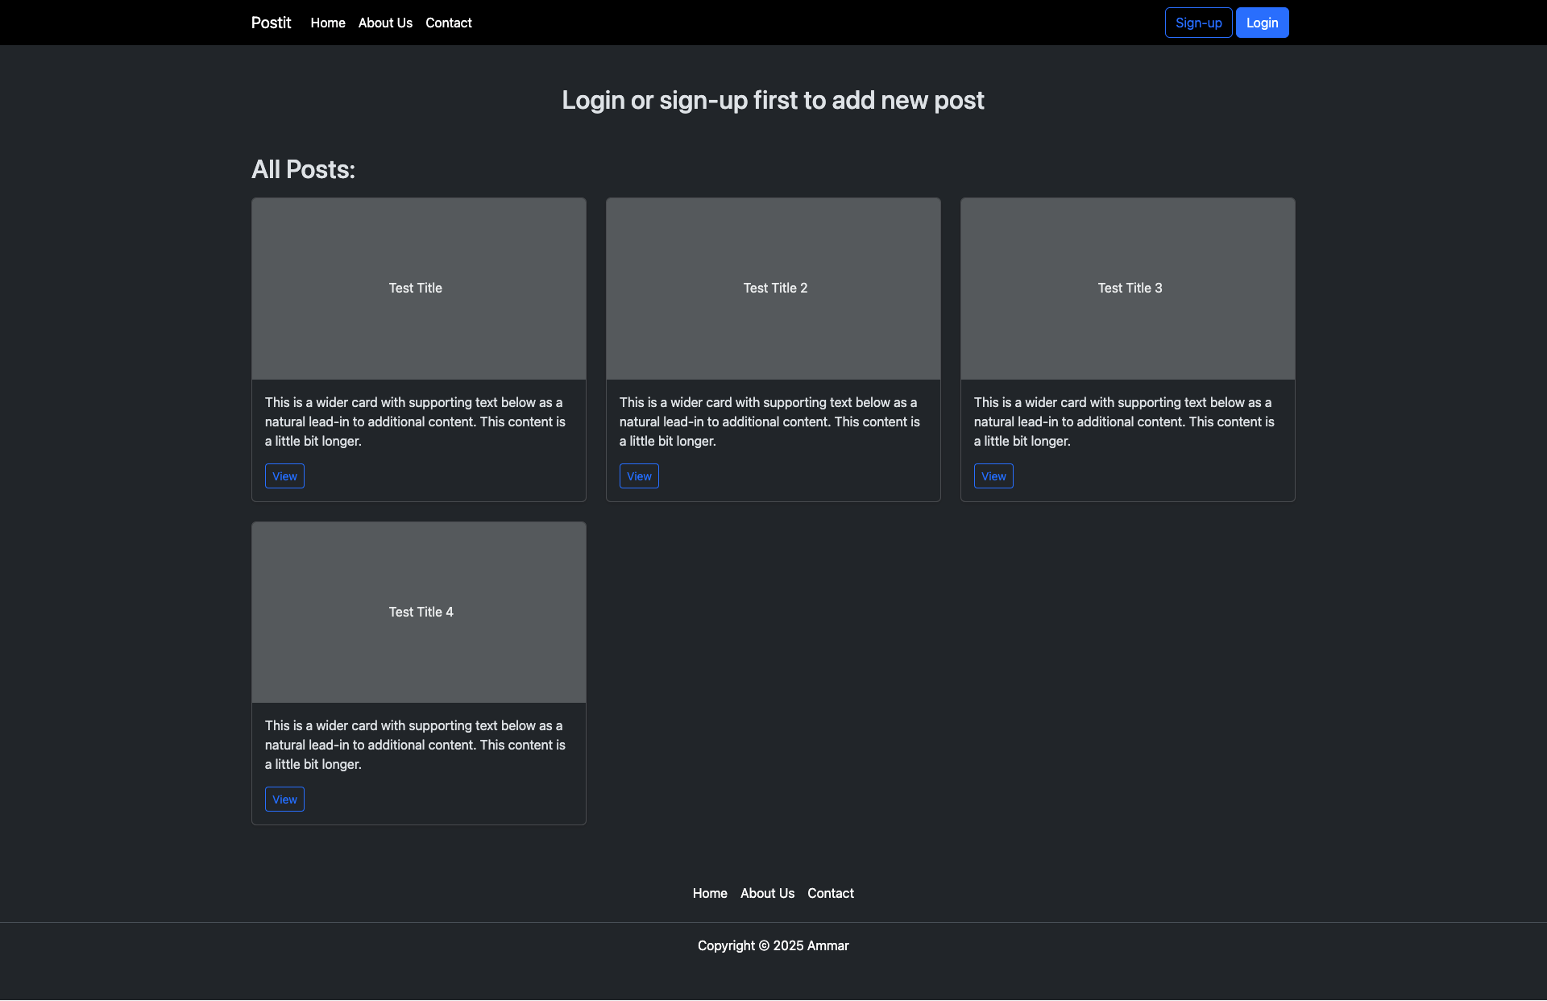Select the Test Title 3 thumbnail
Image resolution: width=1547 pixels, height=1001 pixels.
click(x=1127, y=289)
